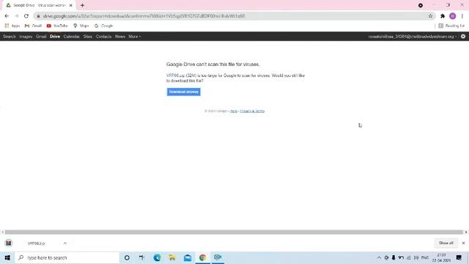Screen dimensions: 469x264
Task: Click the taskbar search box
Action: (x=67, y=257)
